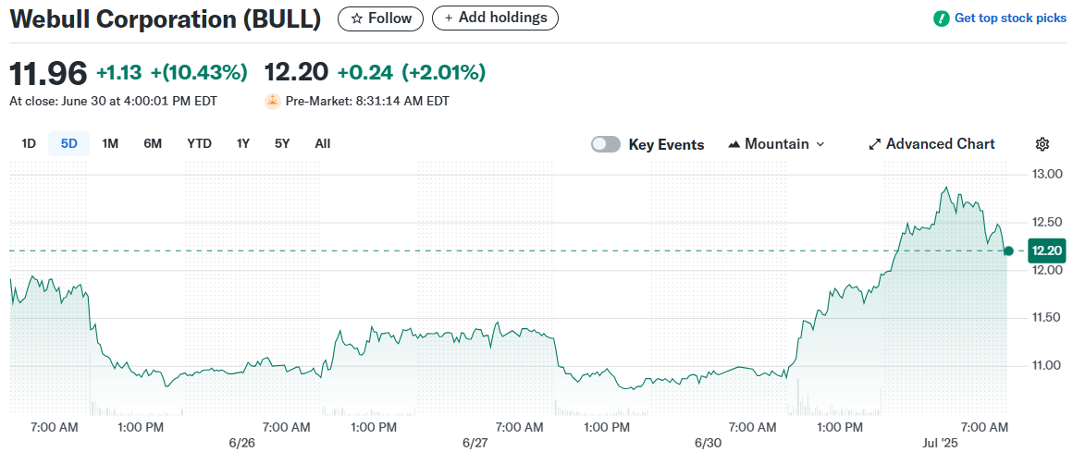The width and height of the screenshot is (1073, 452).
Task: Click the +1.13 price change value
Action: click(x=117, y=72)
